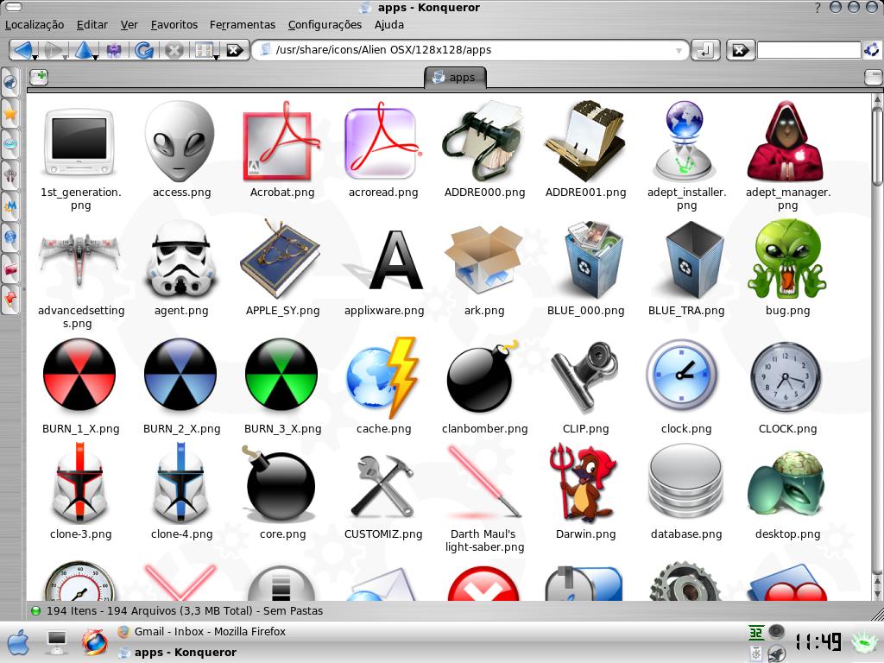Select the bug.png green alien icon
884x663 pixels.
click(786, 258)
